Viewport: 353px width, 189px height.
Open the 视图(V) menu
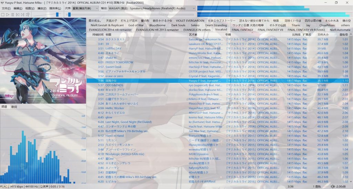click(30, 8)
